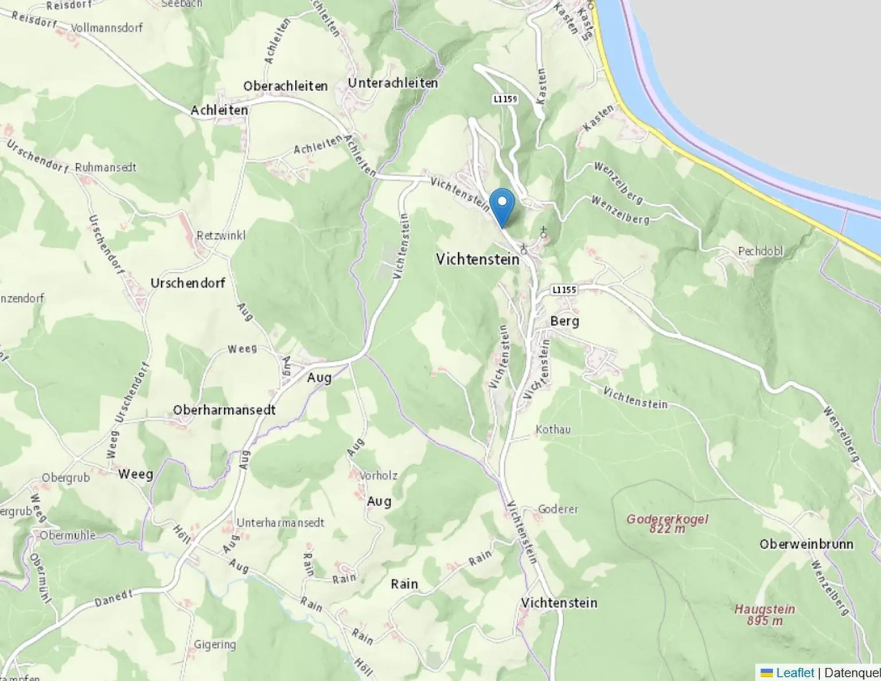Click the Godererkogel 822 m peak label

667,523
